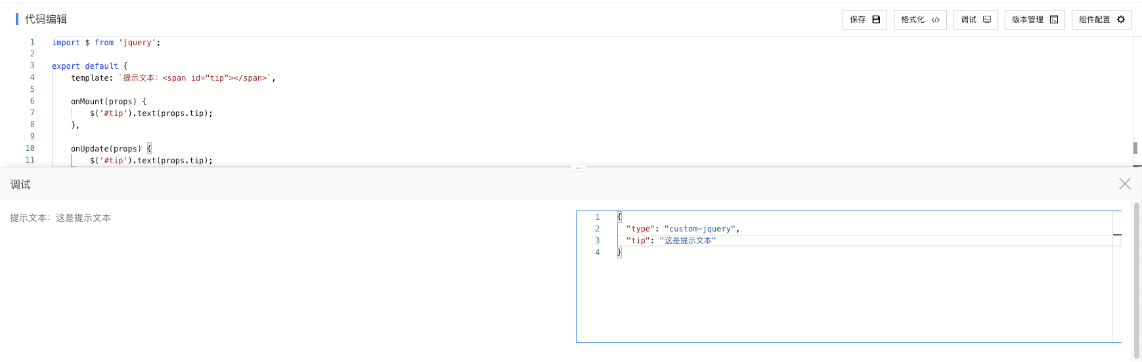Click the debug panel vertical scrollbar
Viewport: 1142px width, 362px height.
tap(1137, 281)
